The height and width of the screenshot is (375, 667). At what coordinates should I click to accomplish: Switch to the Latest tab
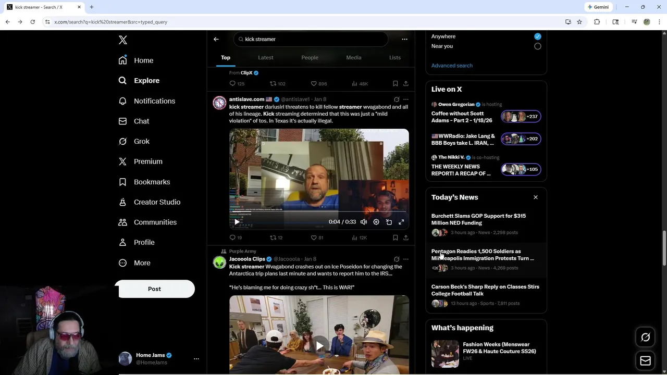[x=266, y=57]
